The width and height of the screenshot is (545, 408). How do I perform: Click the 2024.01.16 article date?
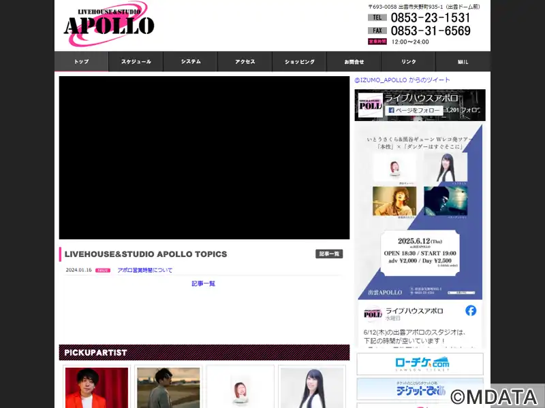(x=78, y=270)
